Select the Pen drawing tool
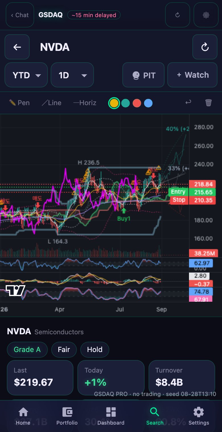Viewport: 222px width, 432px height. 19,103
